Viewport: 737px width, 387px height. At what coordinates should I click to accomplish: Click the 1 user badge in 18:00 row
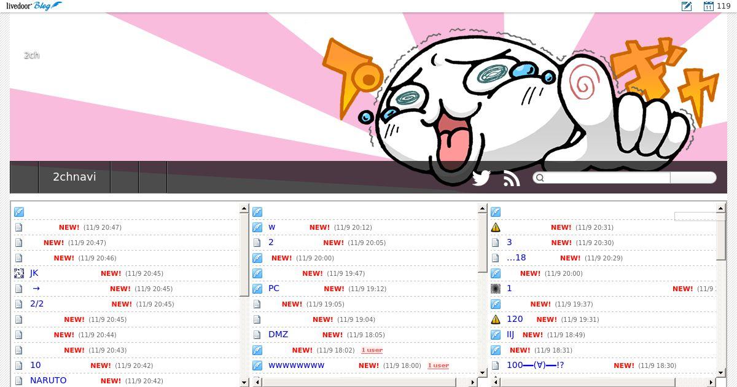438,365
